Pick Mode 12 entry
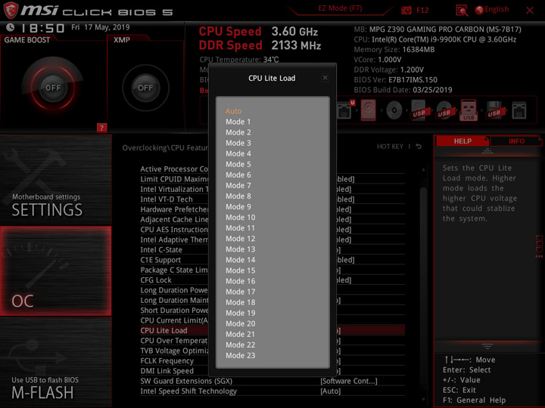This screenshot has height=408, width=545. click(240, 239)
